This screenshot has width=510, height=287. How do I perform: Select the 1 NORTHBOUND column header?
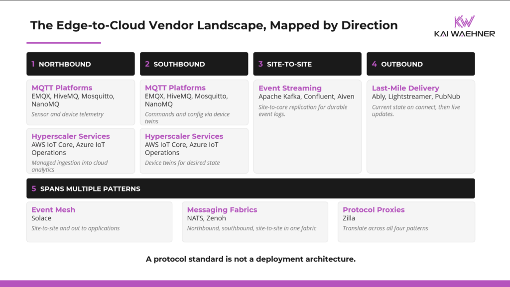(x=81, y=64)
